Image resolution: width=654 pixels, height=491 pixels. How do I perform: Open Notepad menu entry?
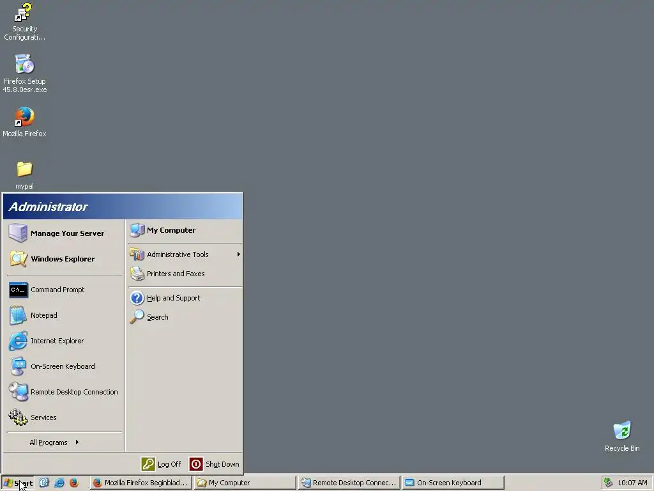coord(44,315)
